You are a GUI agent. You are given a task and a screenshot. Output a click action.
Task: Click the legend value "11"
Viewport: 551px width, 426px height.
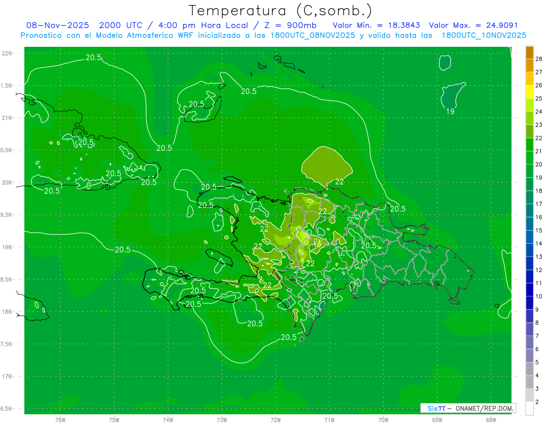click(539, 283)
